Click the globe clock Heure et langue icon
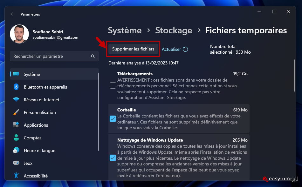The width and height of the screenshot is (302, 187). (16, 150)
